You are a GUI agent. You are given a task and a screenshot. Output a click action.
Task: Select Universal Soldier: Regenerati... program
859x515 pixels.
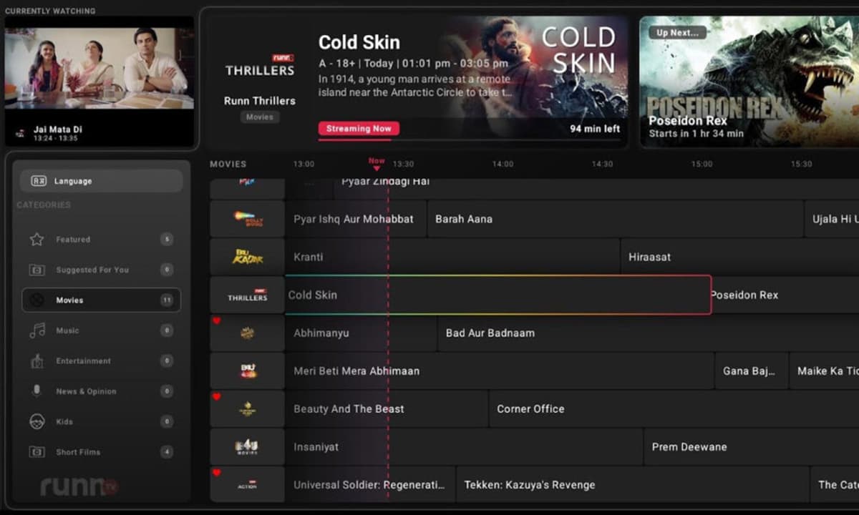(370, 484)
